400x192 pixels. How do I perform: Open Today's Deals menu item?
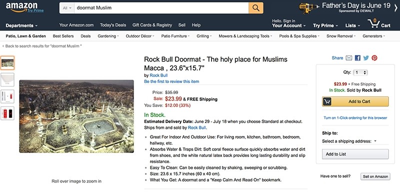[x=113, y=25]
